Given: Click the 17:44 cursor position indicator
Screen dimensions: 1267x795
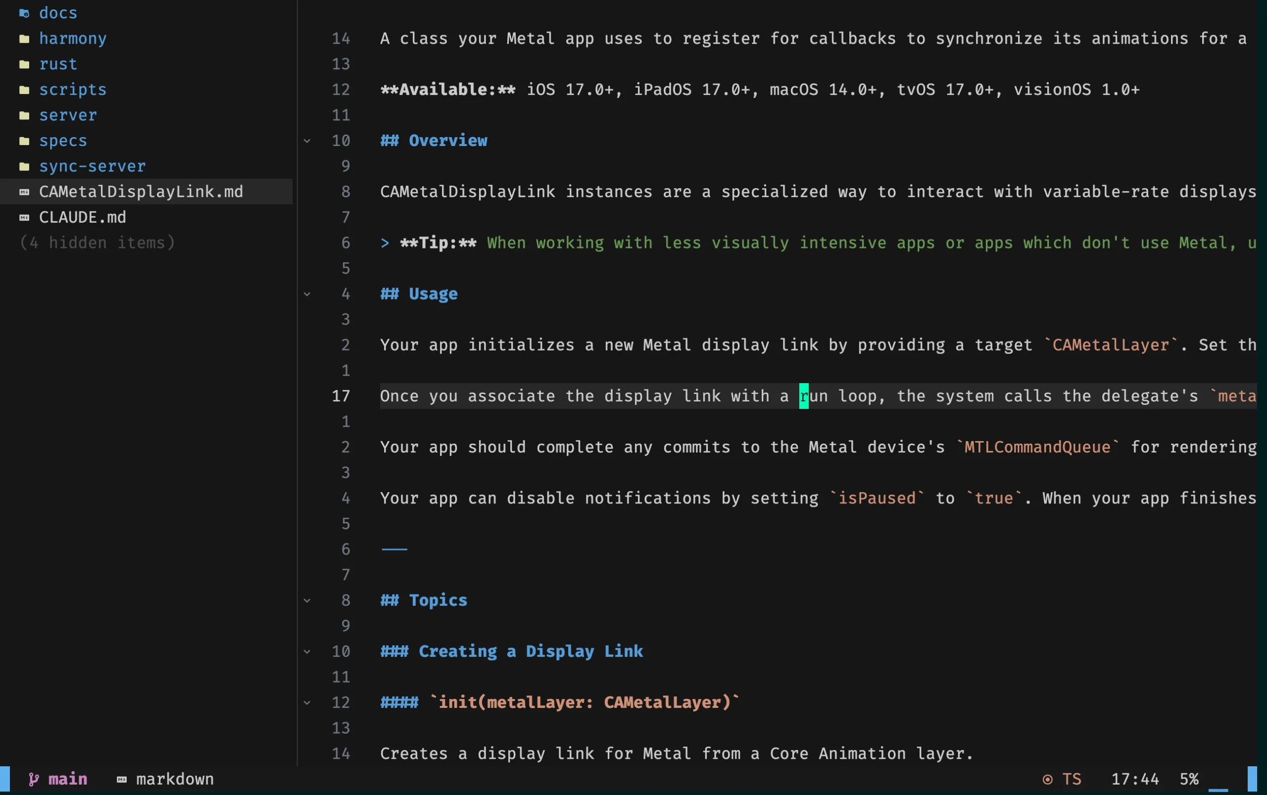Looking at the screenshot, I should coord(1135,779).
